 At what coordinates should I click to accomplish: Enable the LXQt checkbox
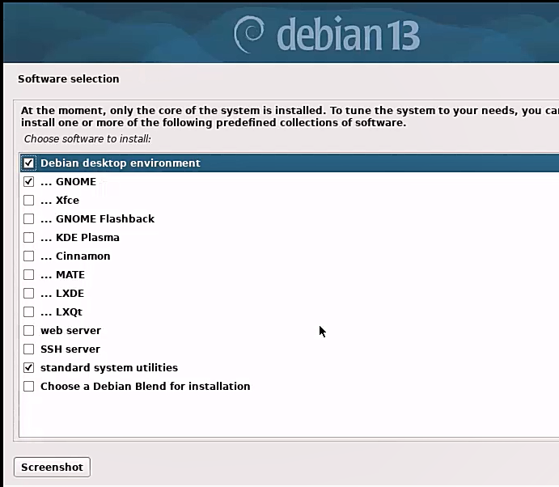29,312
